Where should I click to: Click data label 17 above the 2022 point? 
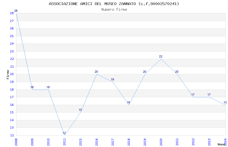[193, 95]
